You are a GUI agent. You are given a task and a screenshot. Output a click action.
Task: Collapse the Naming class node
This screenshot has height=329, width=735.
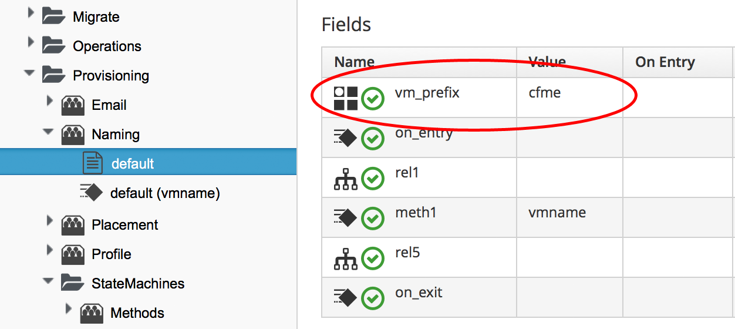tap(48, 132)
